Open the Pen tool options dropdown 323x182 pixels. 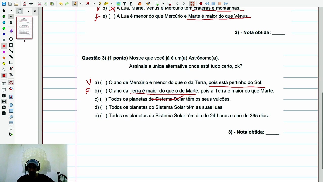pyautogui.click(x=81, y=4)
